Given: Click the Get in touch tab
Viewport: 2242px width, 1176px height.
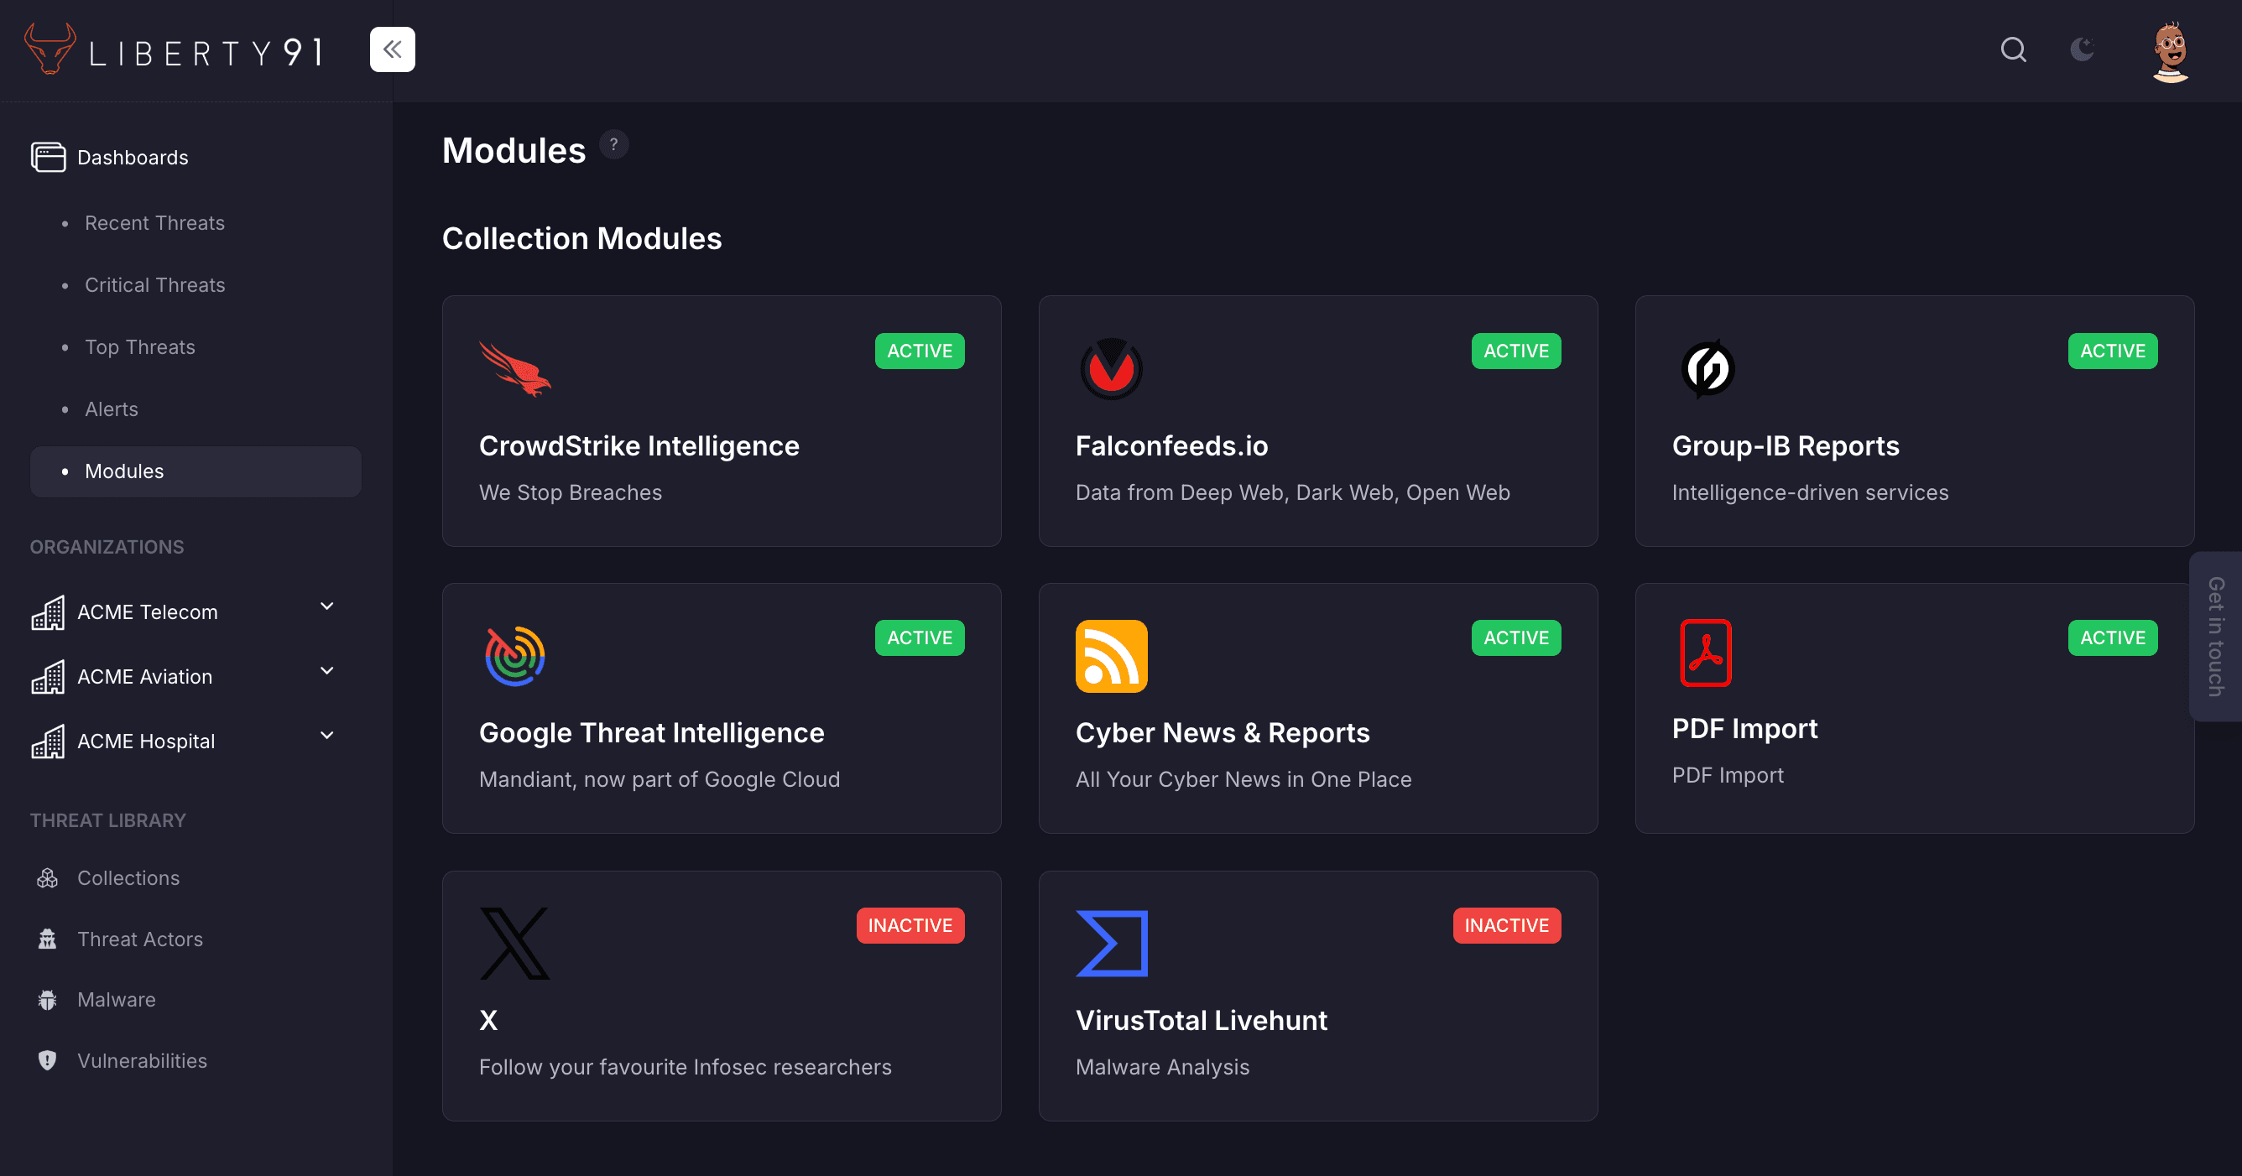Looking at the screenshot, I should (2216, 635).
